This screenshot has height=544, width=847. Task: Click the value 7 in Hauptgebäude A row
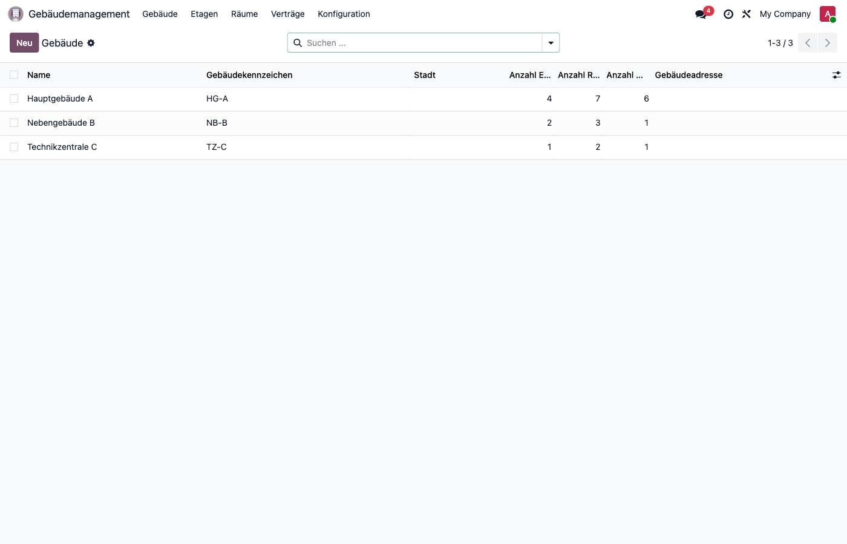[598, 99]
